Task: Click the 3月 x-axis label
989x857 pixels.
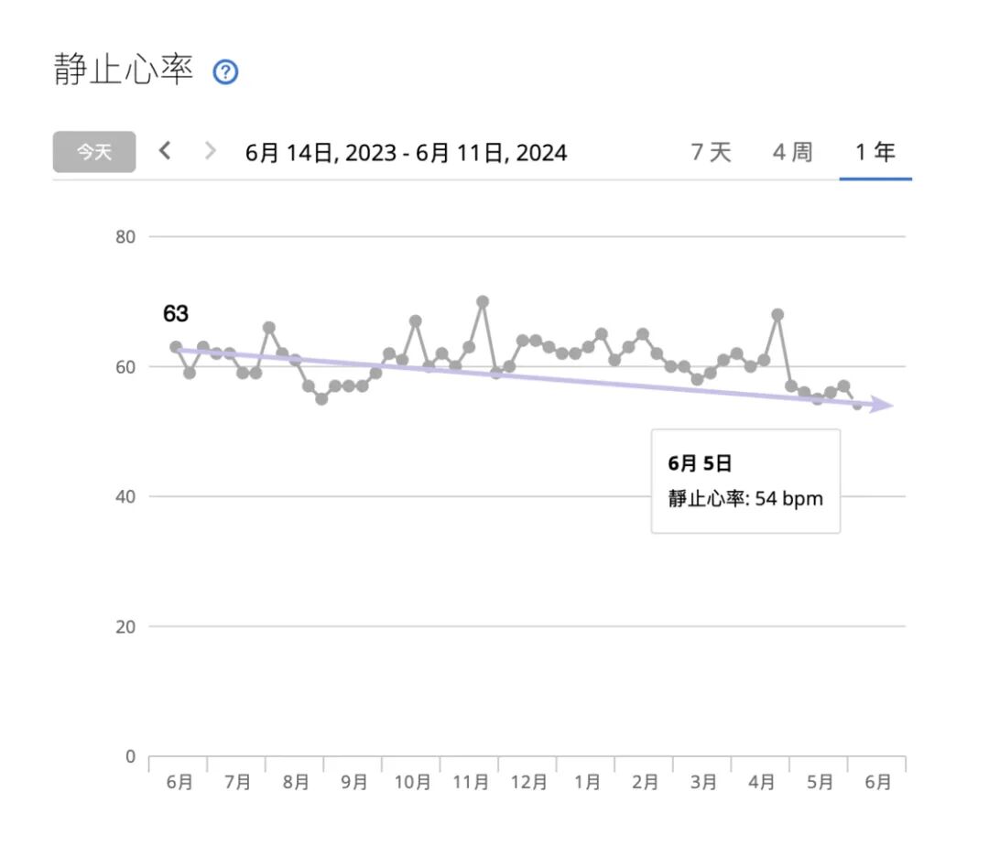Action: tap(703, 782)
